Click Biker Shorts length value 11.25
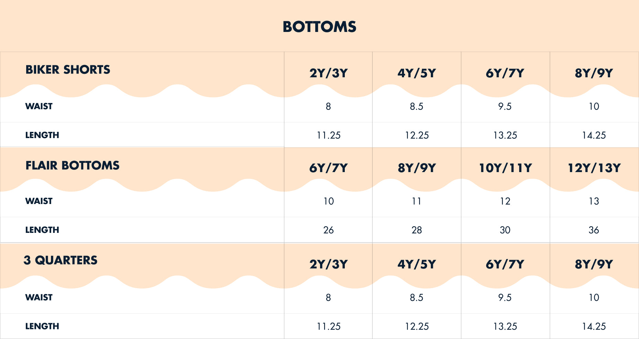Screen dimensions: 639x339 coord(329,135)
